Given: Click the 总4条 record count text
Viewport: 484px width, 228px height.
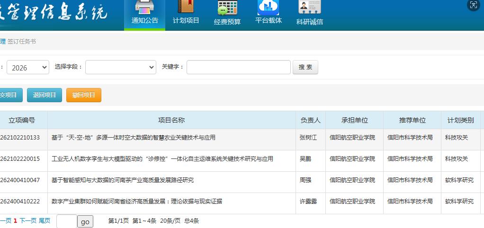Looking at the screenshot, I should [192, 221].
